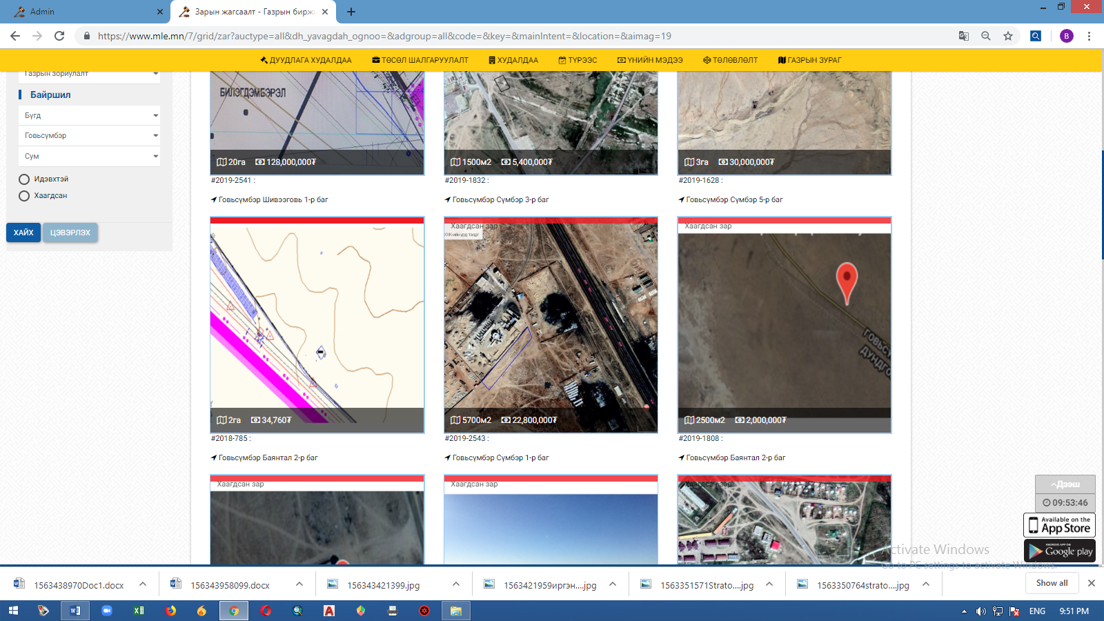Open Word from the taskbar
The image size is (1104, 621).
pos(75,611)
